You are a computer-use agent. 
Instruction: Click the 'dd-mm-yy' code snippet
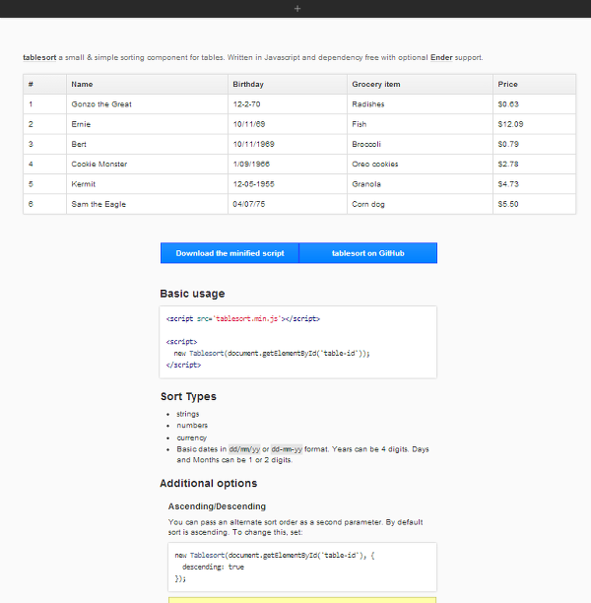tap(287, 449)
